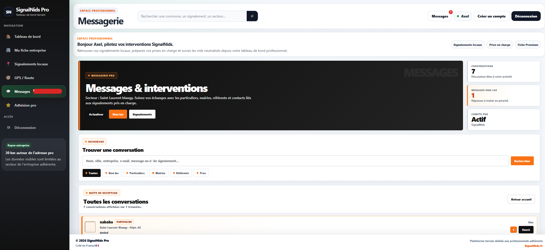
Task: Click the Prise en charge pill
Action: click(x=500, y=45)
